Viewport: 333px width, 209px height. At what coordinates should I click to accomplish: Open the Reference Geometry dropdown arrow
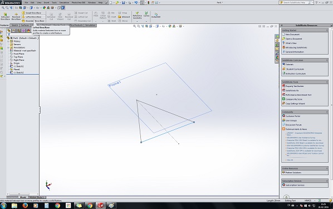pyautogui.click(x=137, y=21)
